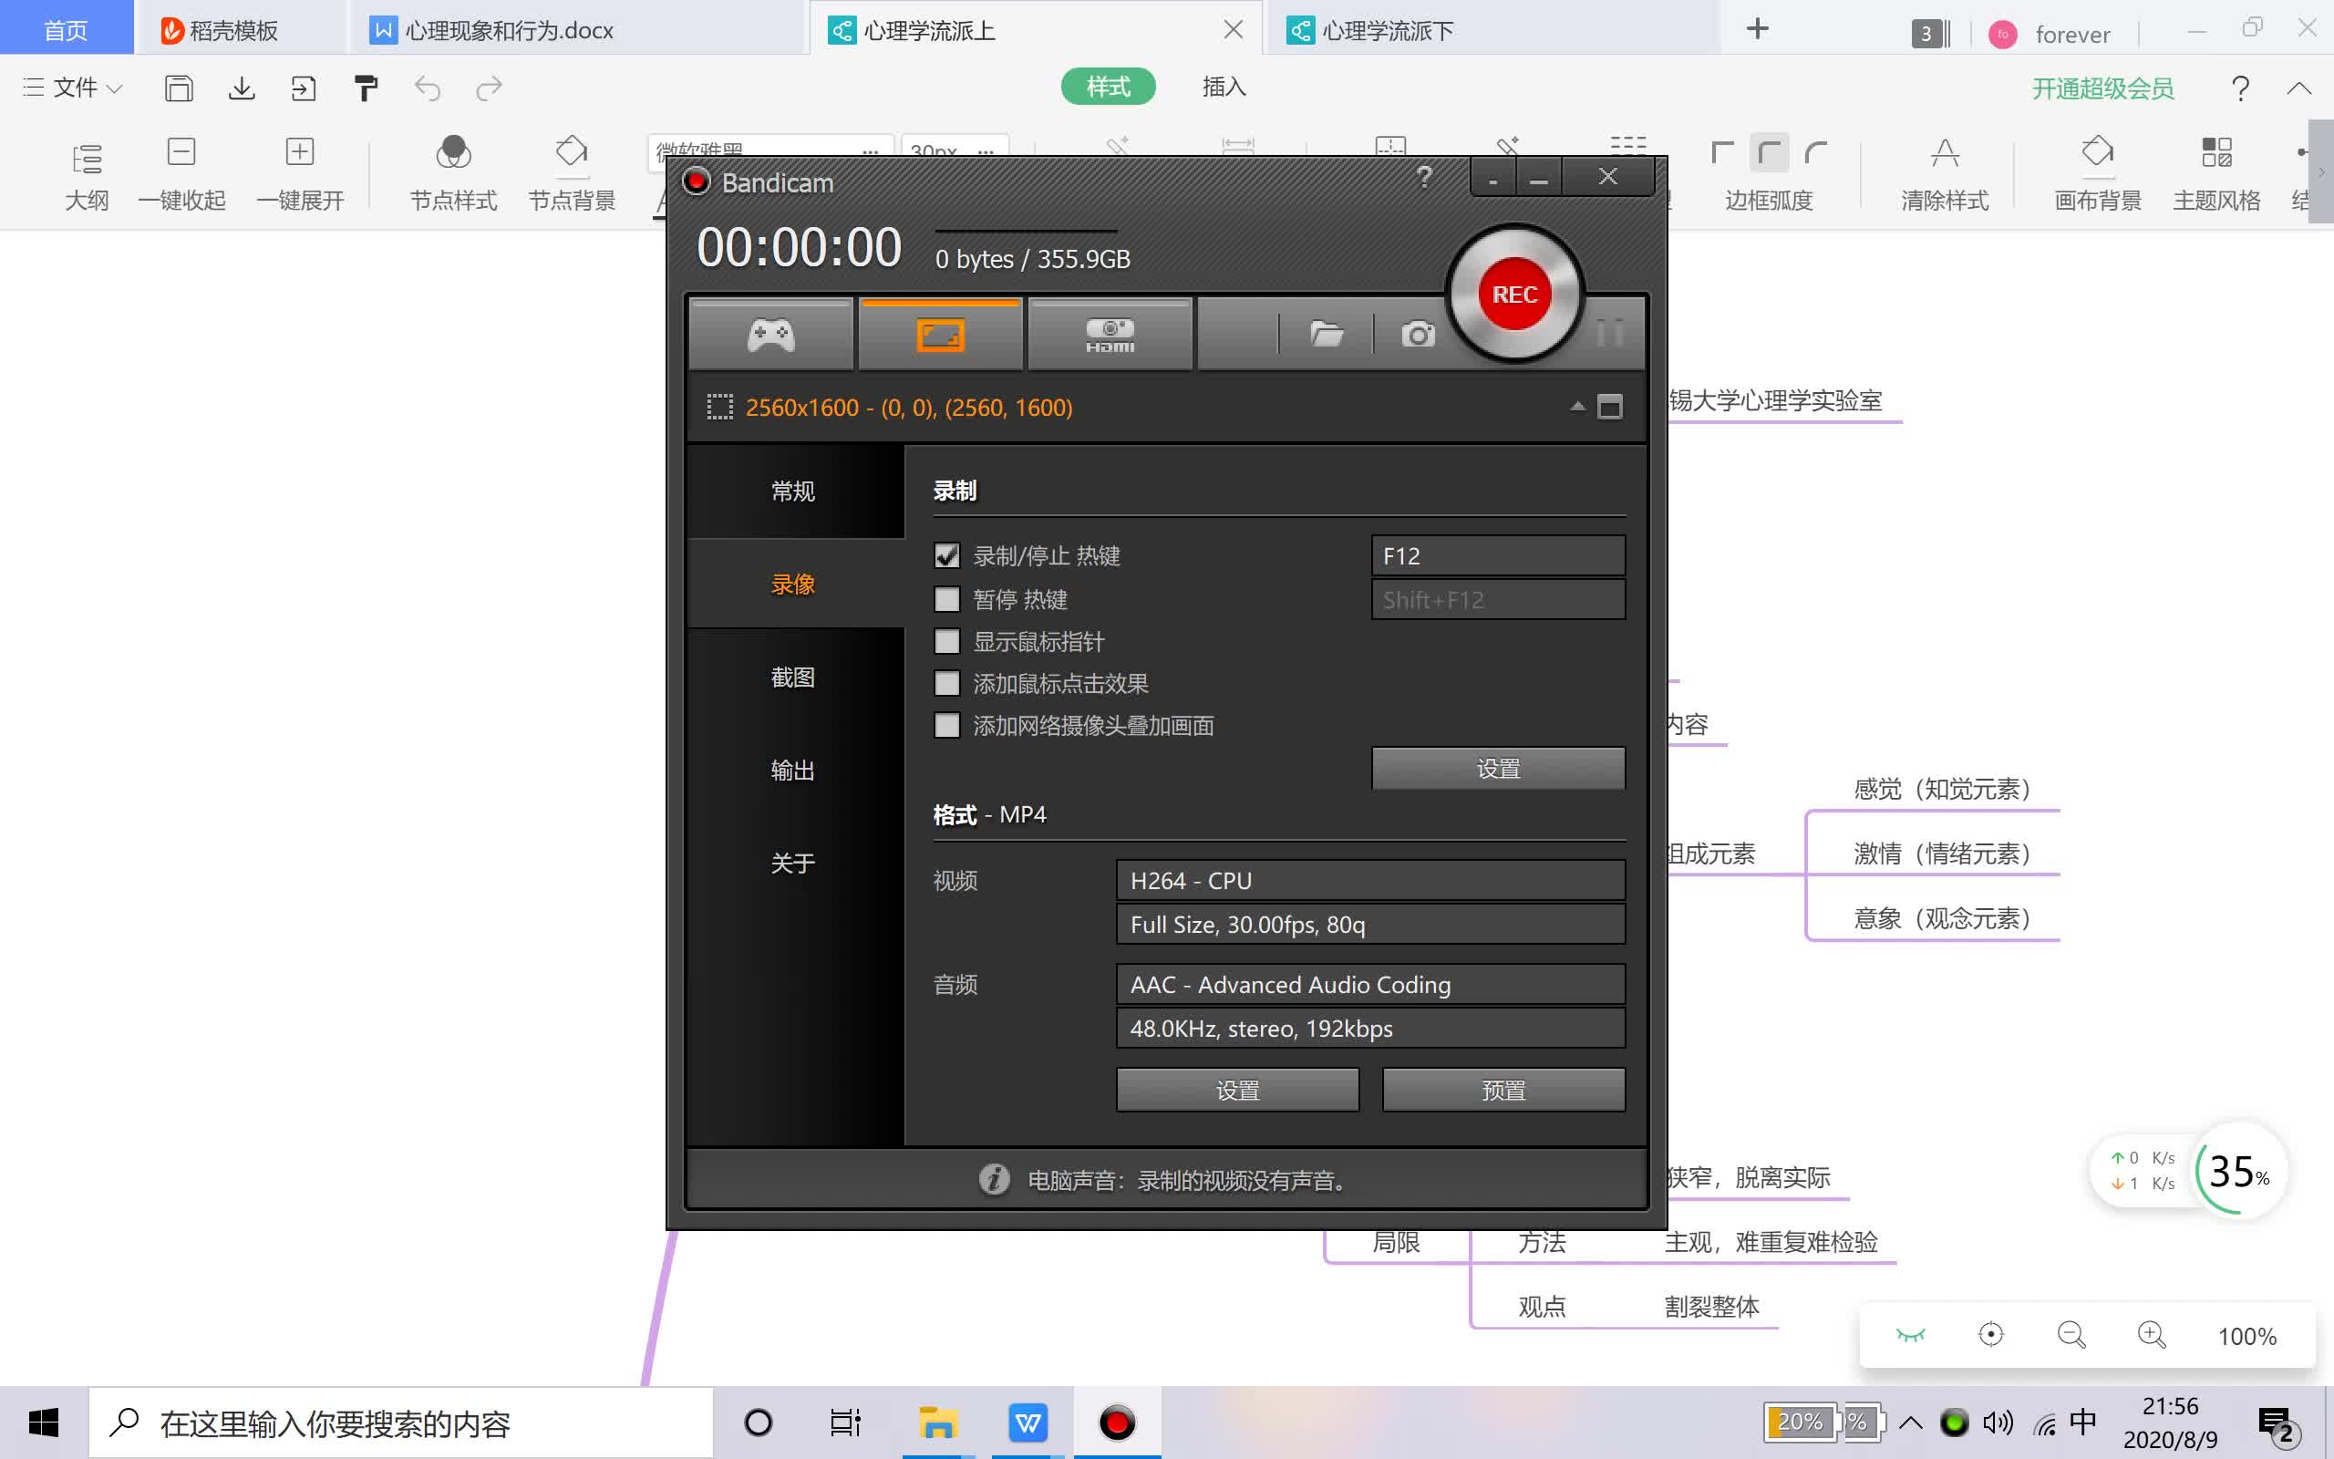Select the 常规 menu item
This screenshot has width=2334, height=1459.
tap(791, 491)
